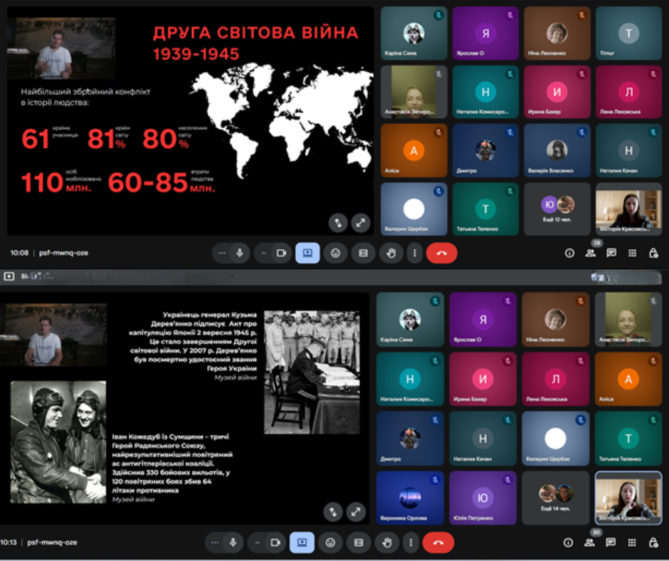Image resolution: width=669 pixels, height=561 pixels.
Task: Stop presenting screen in the 10:08 meeting
Action: [x=307, y=253]
